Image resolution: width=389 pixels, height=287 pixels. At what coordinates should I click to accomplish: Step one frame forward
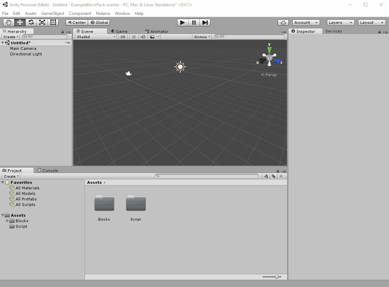tap(205, 23)
